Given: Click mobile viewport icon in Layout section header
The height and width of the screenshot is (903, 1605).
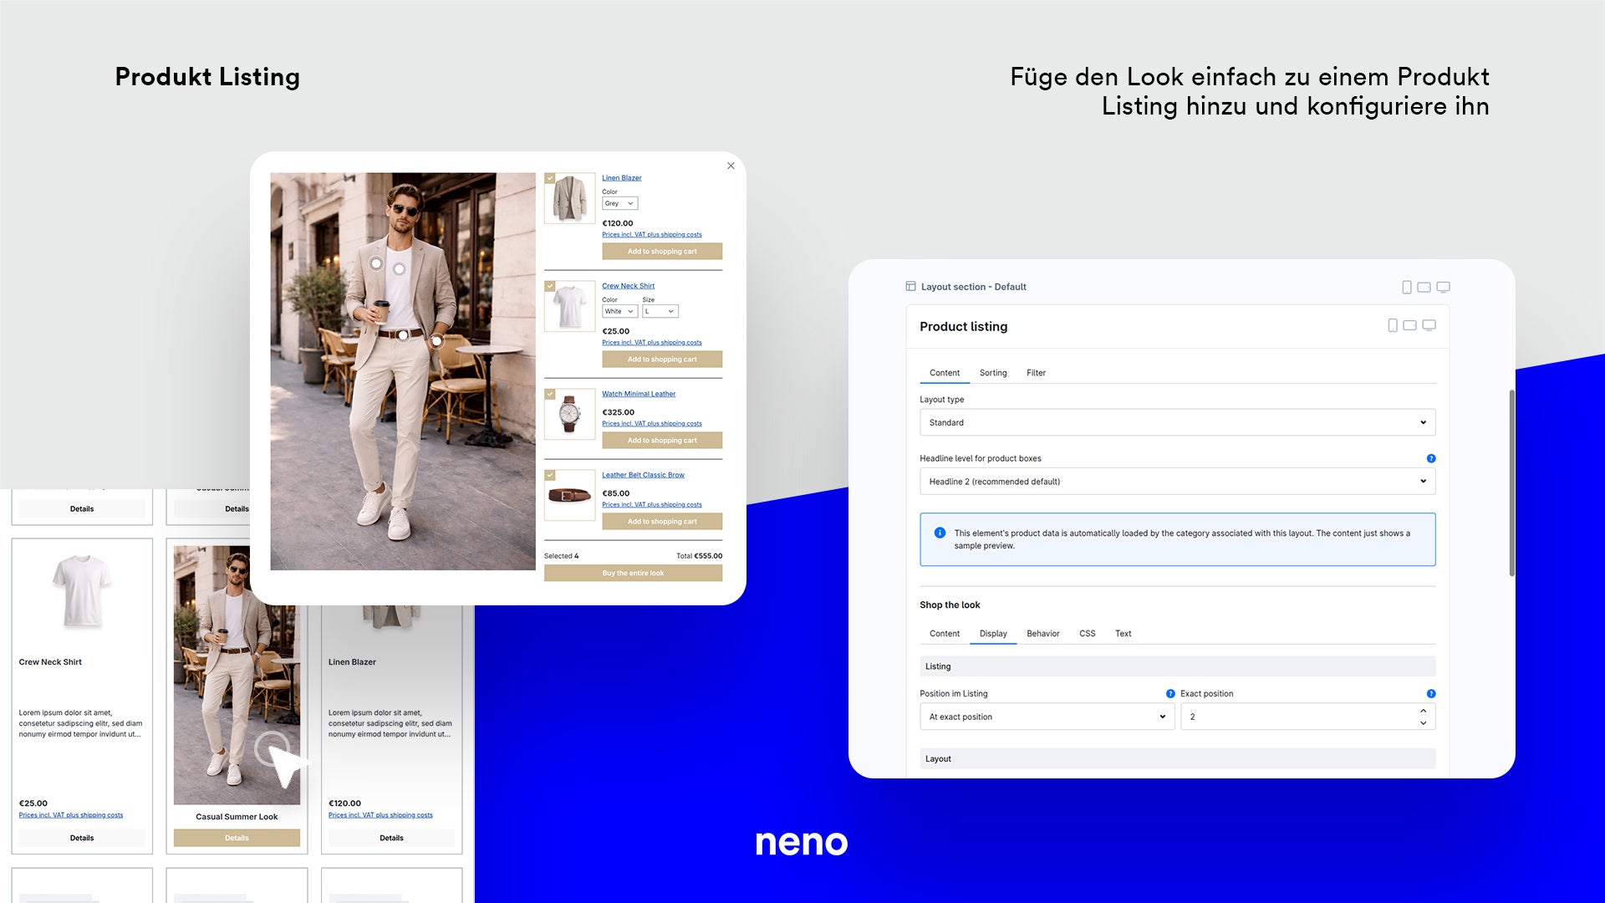Looking at the screenshot, I should (1407, 287).
